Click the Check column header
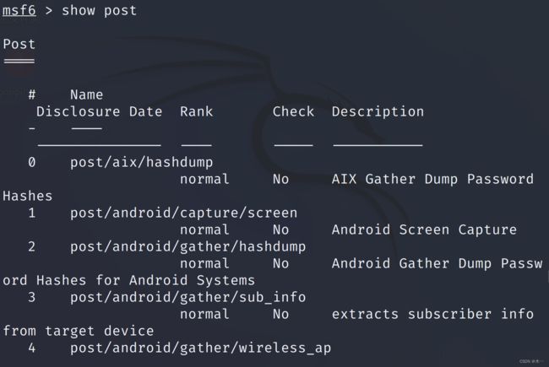Screen dimensions: 549x367 click(293, 111)
